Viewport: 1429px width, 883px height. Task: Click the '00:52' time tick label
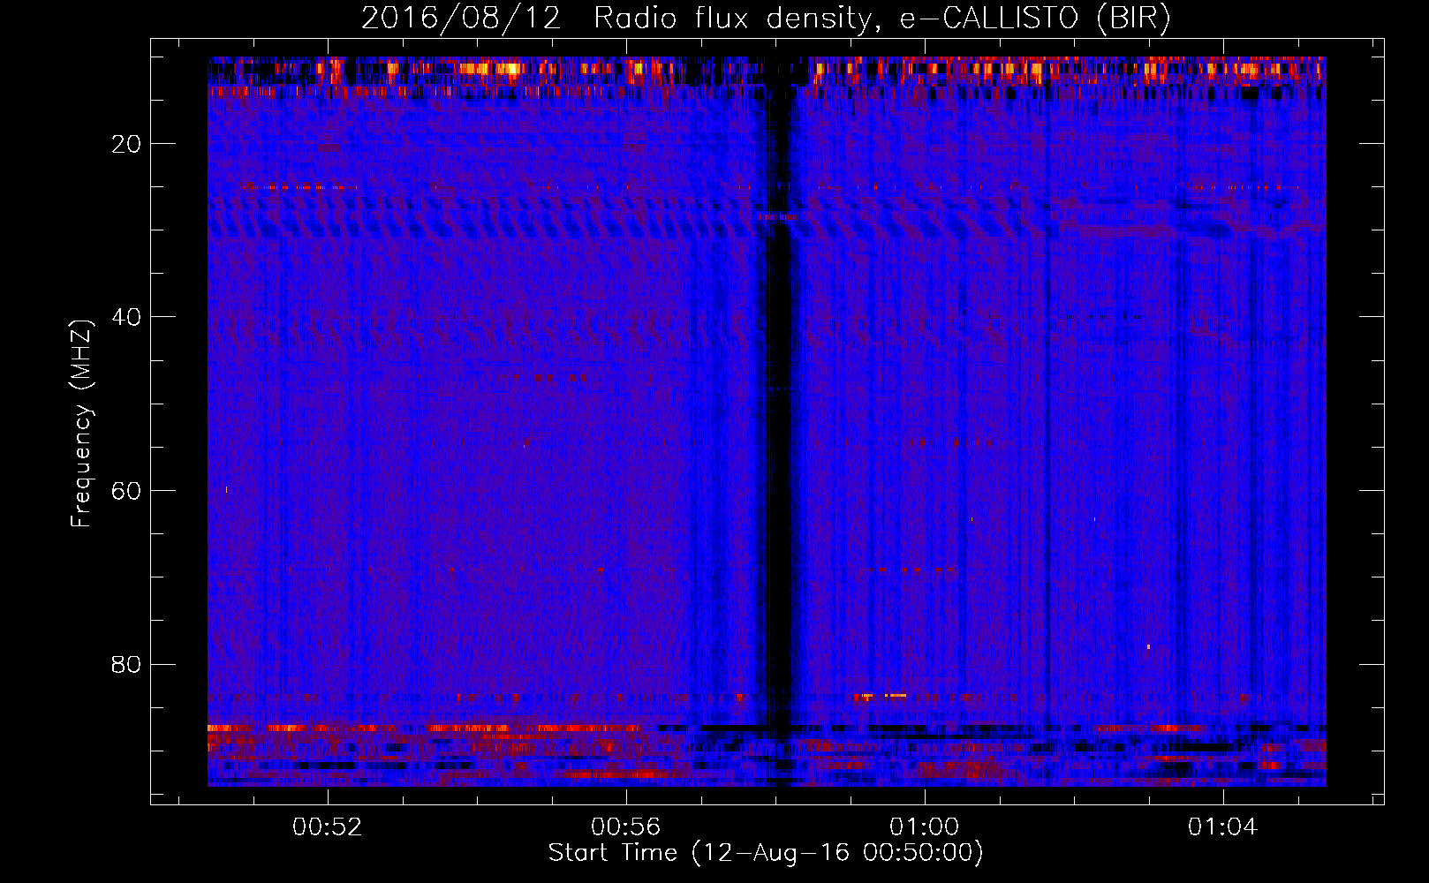(x=328, y=827)
